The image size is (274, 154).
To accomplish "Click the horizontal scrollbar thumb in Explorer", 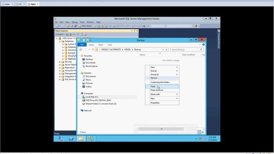I will point(161,129).
